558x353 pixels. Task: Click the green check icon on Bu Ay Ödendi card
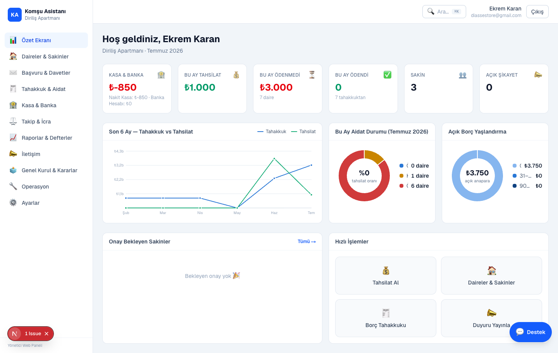point(387,75)
